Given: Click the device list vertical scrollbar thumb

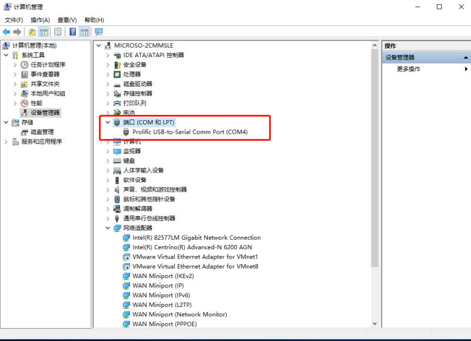Looking at the screenshot, I should (x=374, y=158).
